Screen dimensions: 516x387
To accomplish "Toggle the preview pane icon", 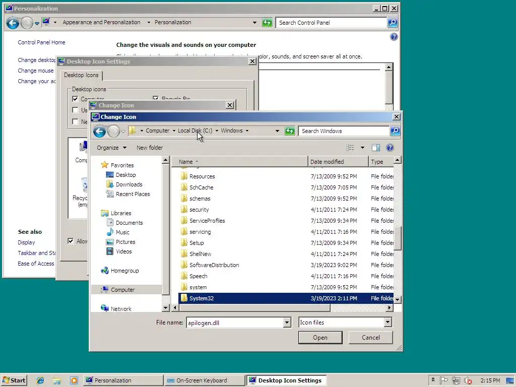I will click(376, 148).
